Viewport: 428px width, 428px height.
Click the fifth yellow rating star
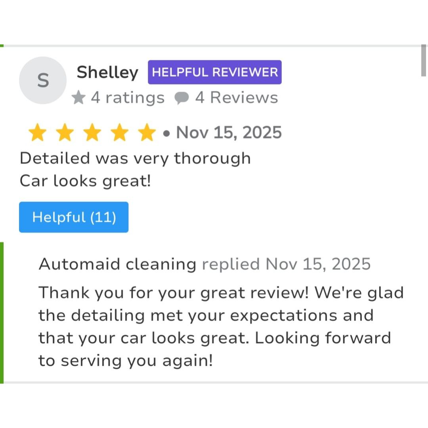coord(147,132)
